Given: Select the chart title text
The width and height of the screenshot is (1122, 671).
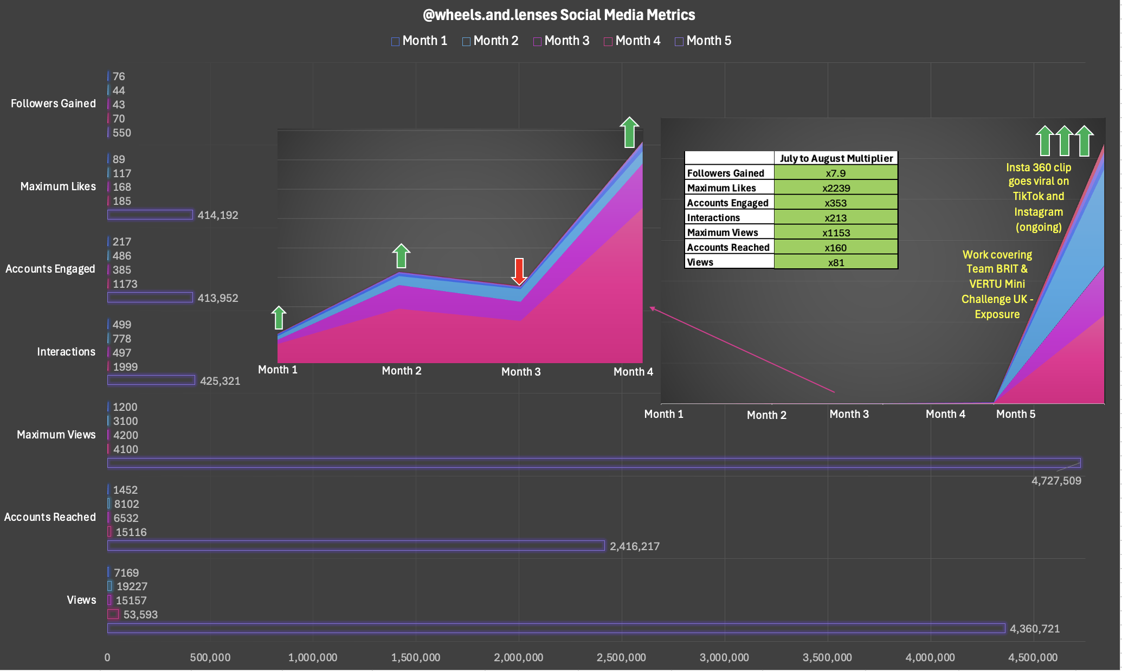Looking at the screenshot, I should (x=558, y=15).
